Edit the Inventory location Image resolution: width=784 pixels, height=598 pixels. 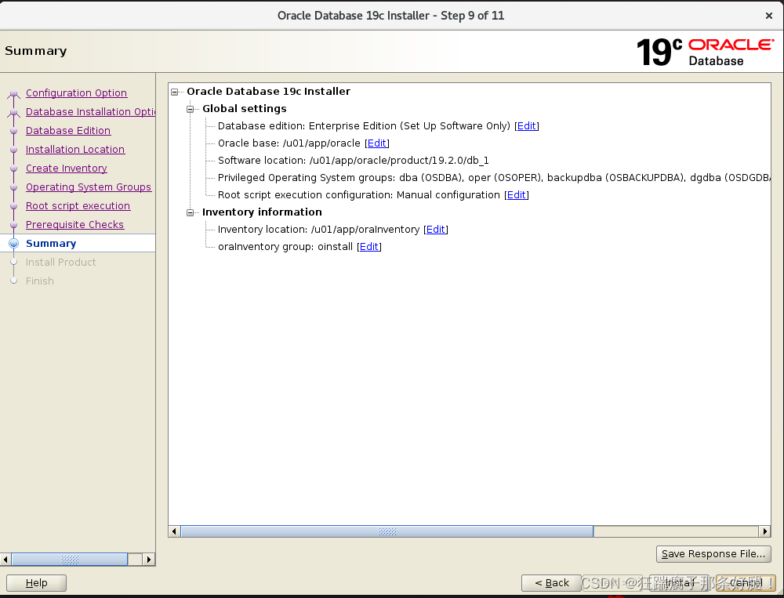(436, 229)
